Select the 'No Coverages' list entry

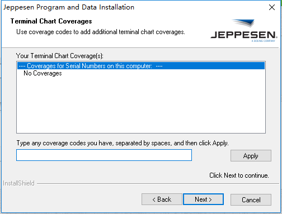[x=43, y=73]
